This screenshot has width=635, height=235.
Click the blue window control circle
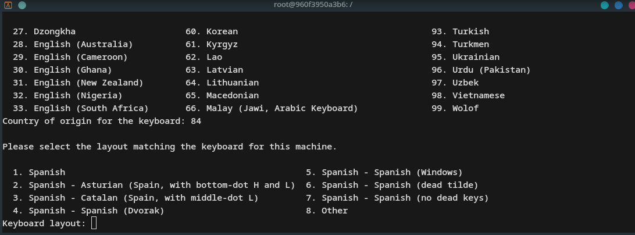(618, 5)
